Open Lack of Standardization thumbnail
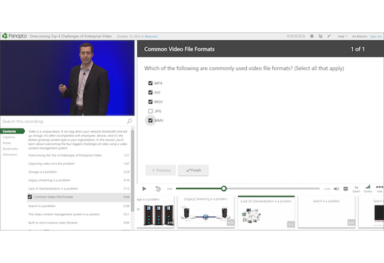Image resolution: width=384 pixels, height=263 pixels. (x=266, y=213)
